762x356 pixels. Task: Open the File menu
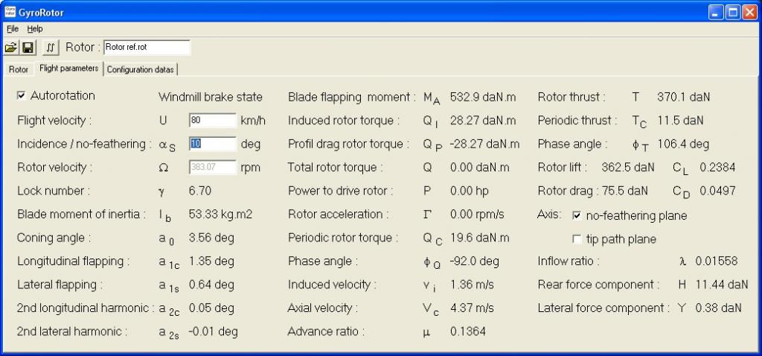[13, 29]
